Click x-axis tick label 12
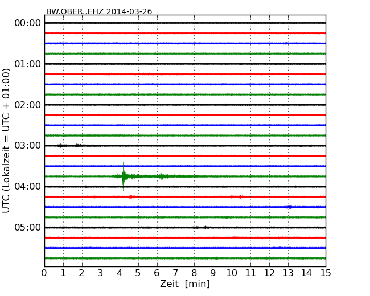Image resolution: width=370 pixels, height=296 pixels. point(269,273)
